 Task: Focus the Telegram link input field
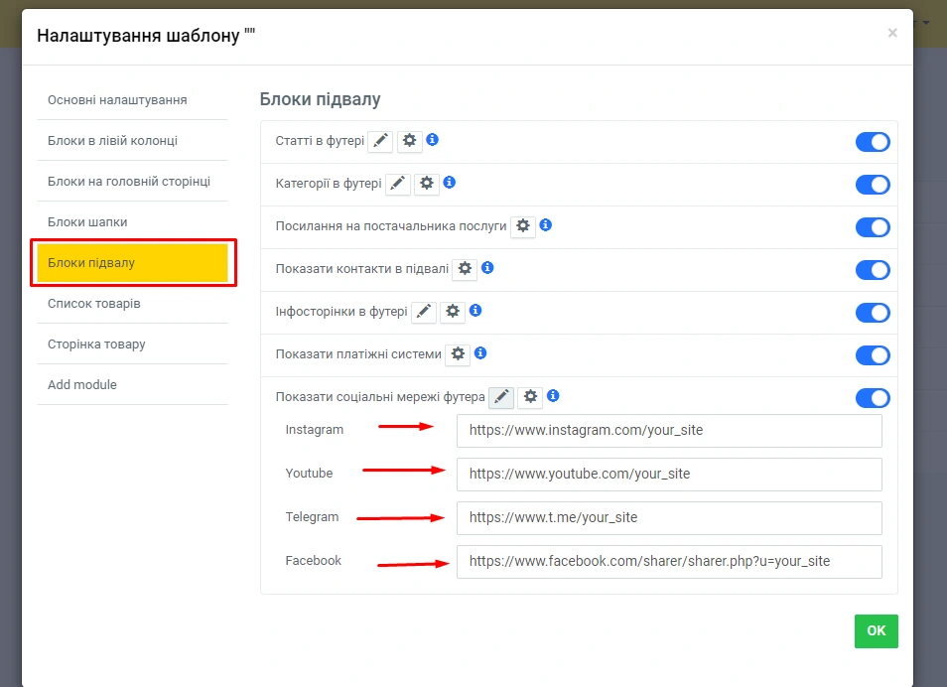[669, 517]
